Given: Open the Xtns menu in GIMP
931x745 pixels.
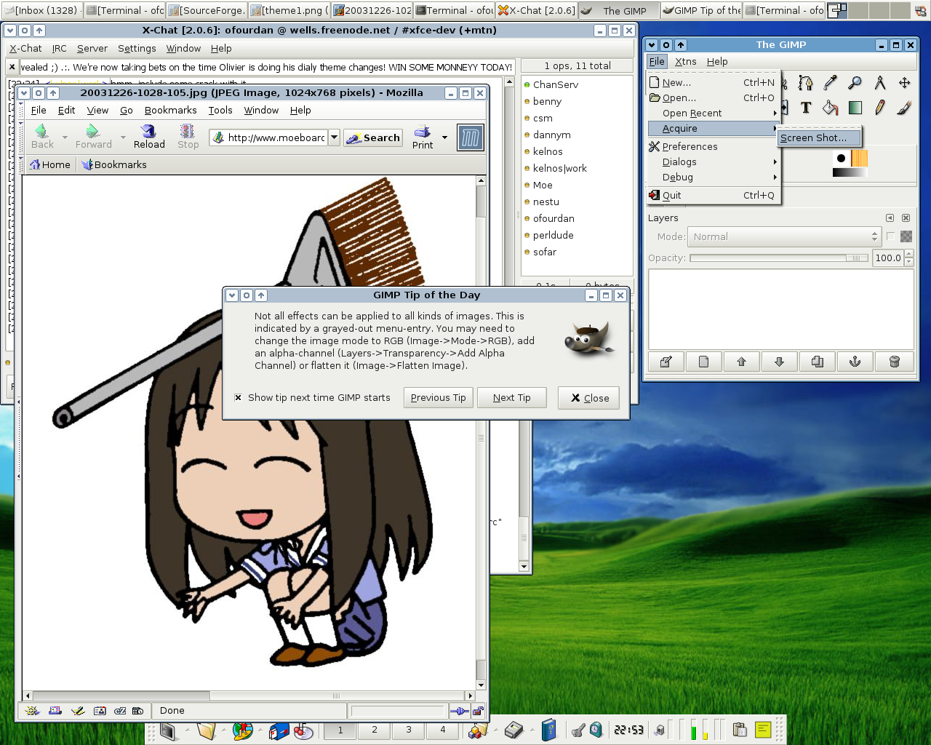Looking at the screenshot, I should [685, 62].
